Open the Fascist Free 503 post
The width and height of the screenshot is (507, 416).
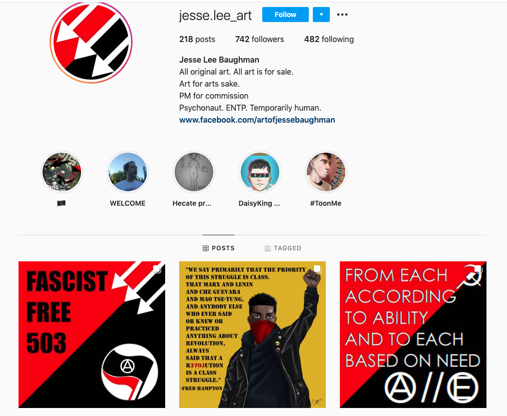pyautogui.click(x=92, y=334)
